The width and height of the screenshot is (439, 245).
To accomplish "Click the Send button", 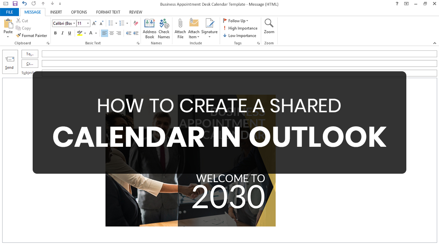I will [x=10, y=62].
